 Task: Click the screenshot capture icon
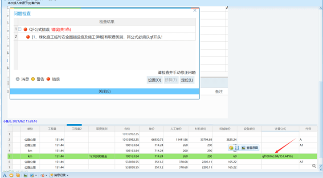coord(32,175)
